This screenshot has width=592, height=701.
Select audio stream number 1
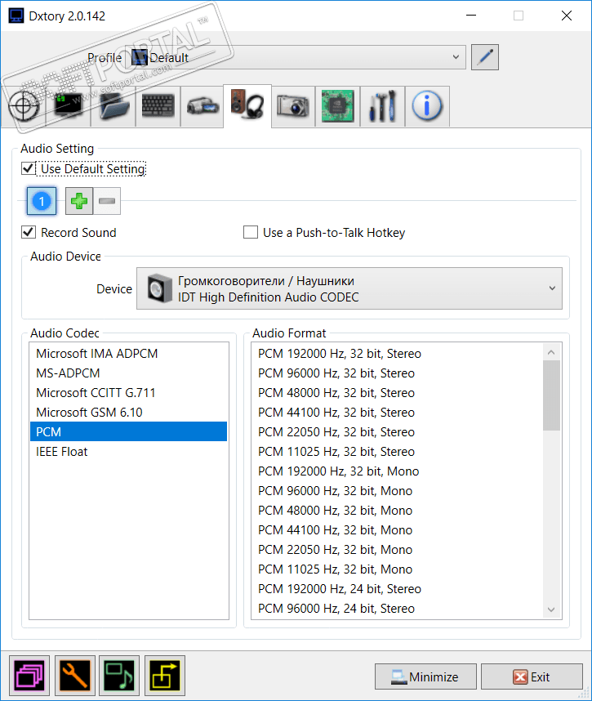click(x=42, y=201)
